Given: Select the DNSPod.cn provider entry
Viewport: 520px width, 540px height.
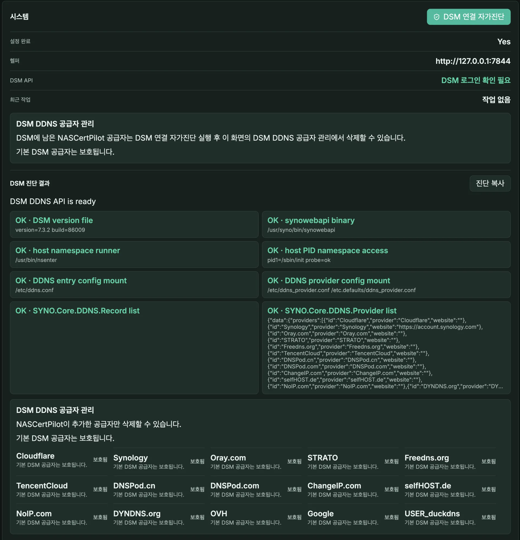Looking at the screenshot, I should (159, 490).
